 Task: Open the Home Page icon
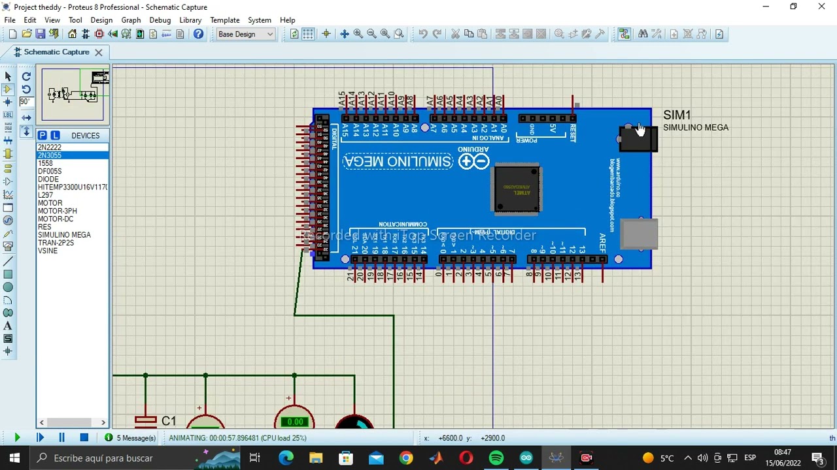72,34
